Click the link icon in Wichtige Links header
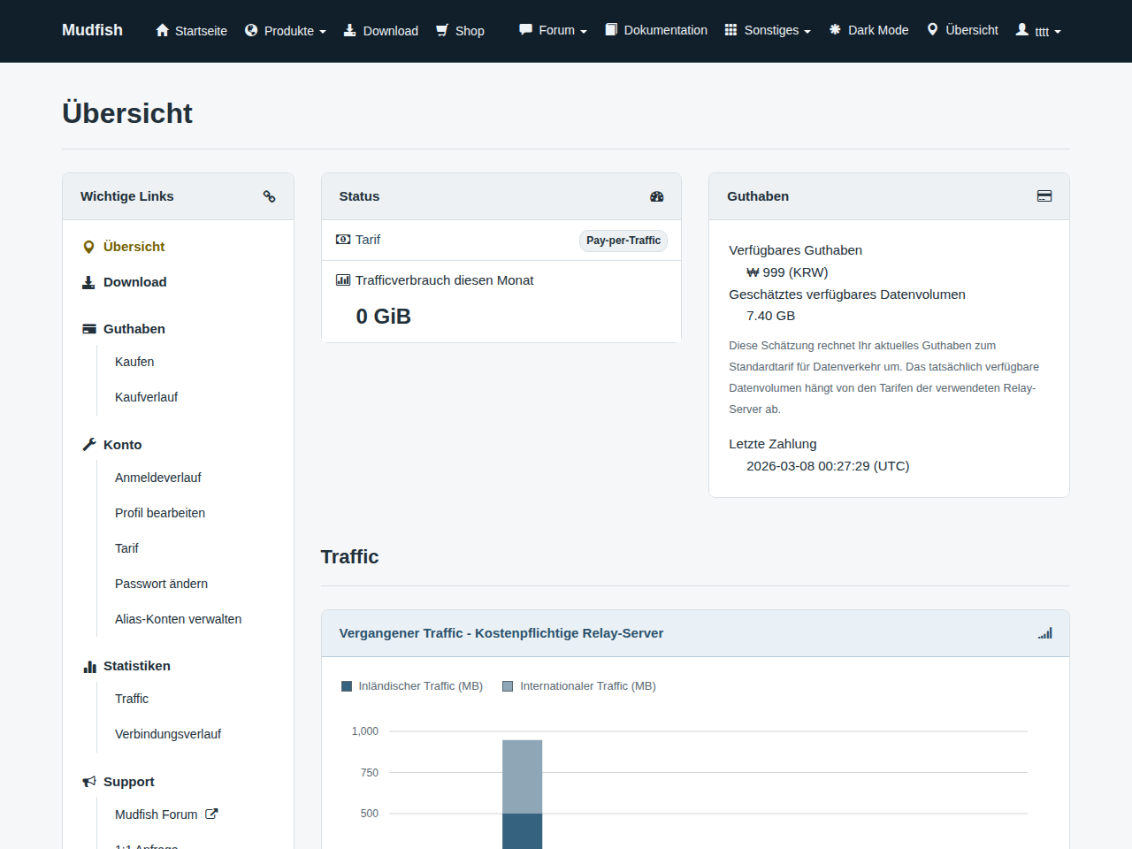This screenshot has width=1132, height=849. (x=270, y=196)
